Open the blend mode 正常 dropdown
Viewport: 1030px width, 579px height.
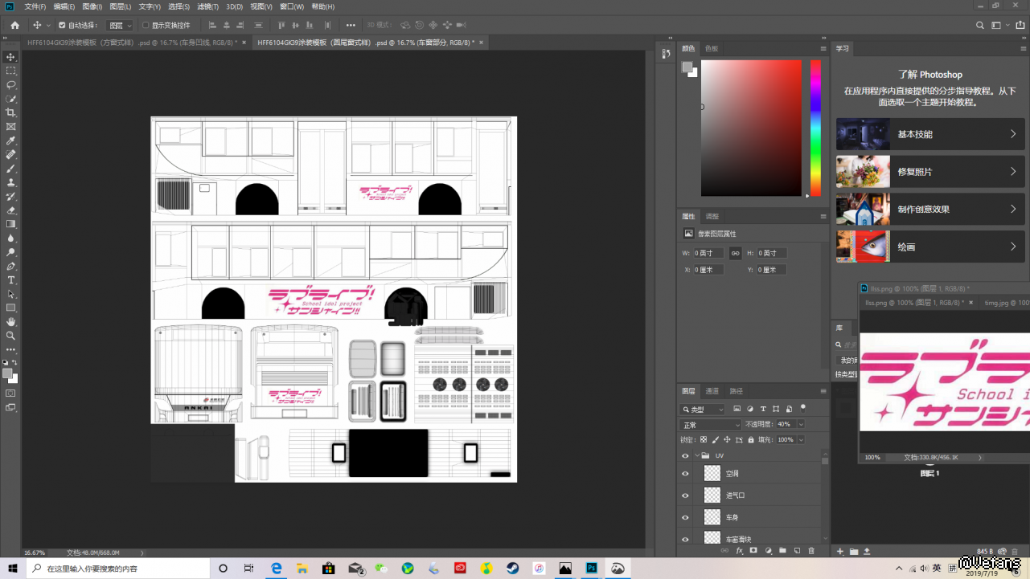(711, 424)
